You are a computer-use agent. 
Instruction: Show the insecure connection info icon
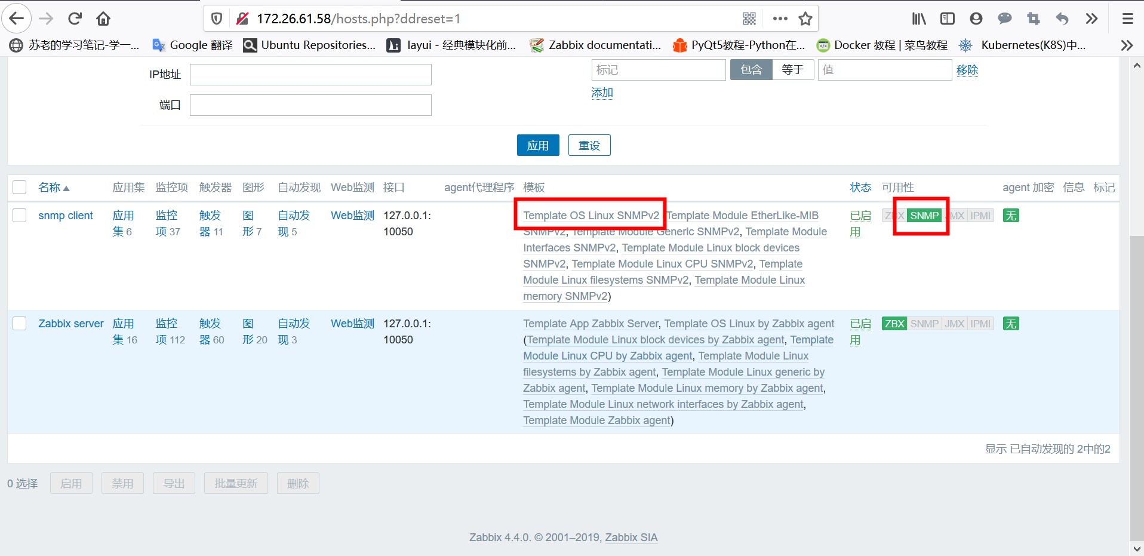[x=242, y=19]
